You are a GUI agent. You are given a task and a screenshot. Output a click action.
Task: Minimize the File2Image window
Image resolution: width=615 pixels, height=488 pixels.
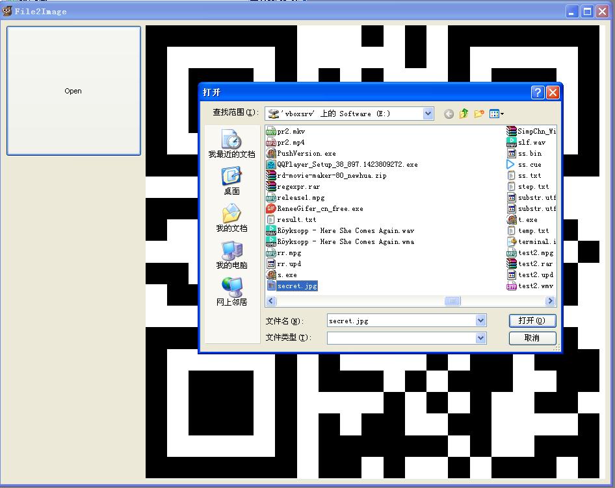pyautogui.click(x=572, y=12)
